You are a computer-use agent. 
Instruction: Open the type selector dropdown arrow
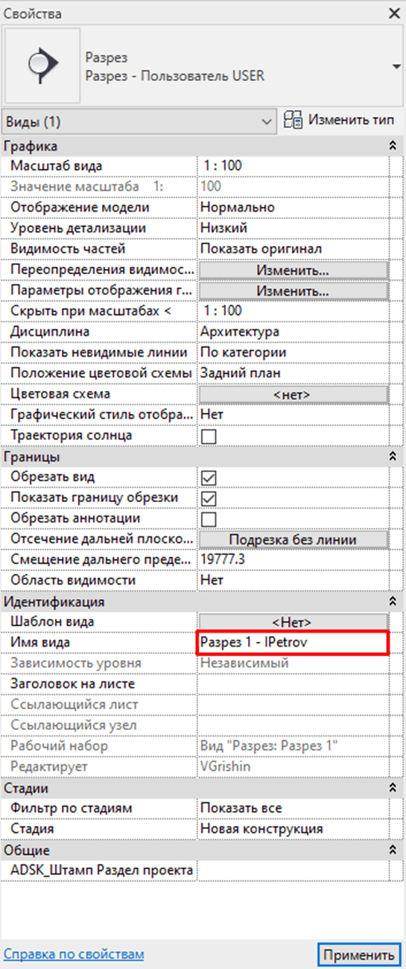396,67
